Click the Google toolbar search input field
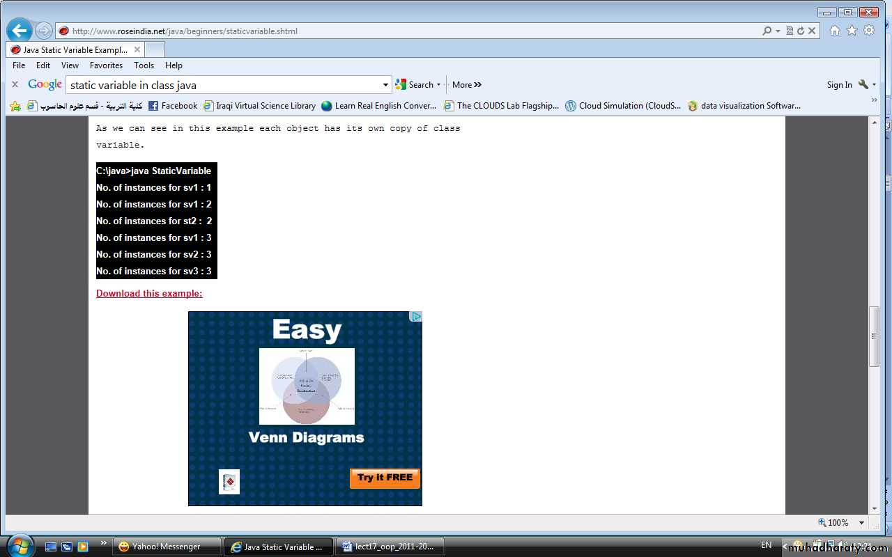The image size is (892, 557). [x=223, y=85]
